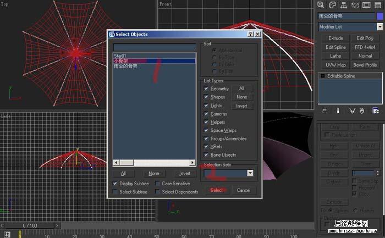Image resolution: width=385 pixels, height=238 pixels.
Task: Uncheck Groups/Assemblies list type
Action: (206, 139)
